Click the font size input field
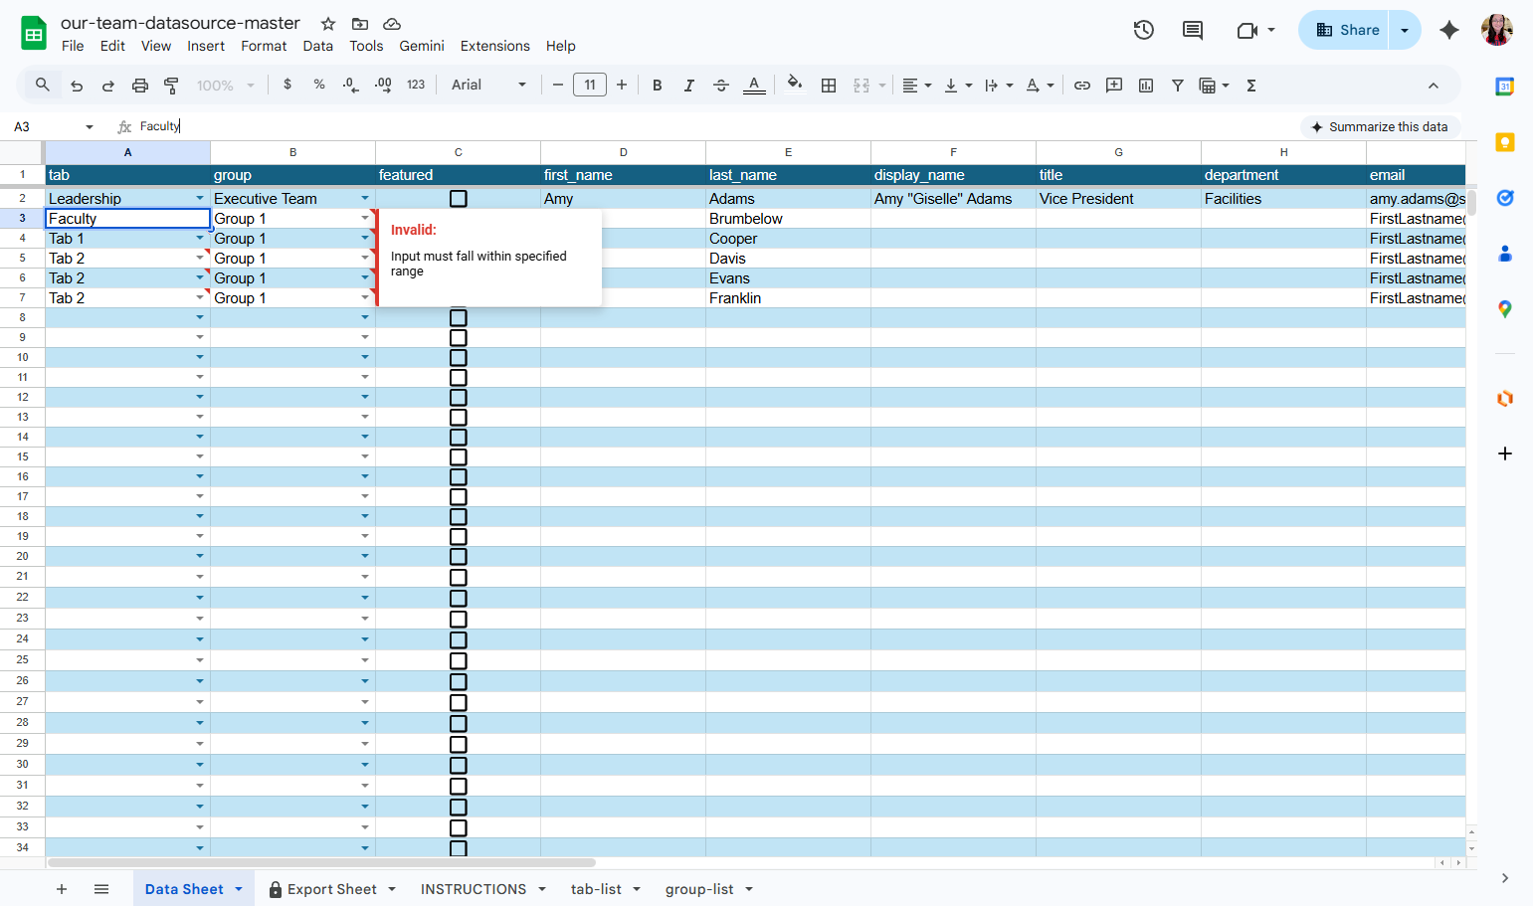The width and height of the screenshot is (1533, 906). coord(590,86)
